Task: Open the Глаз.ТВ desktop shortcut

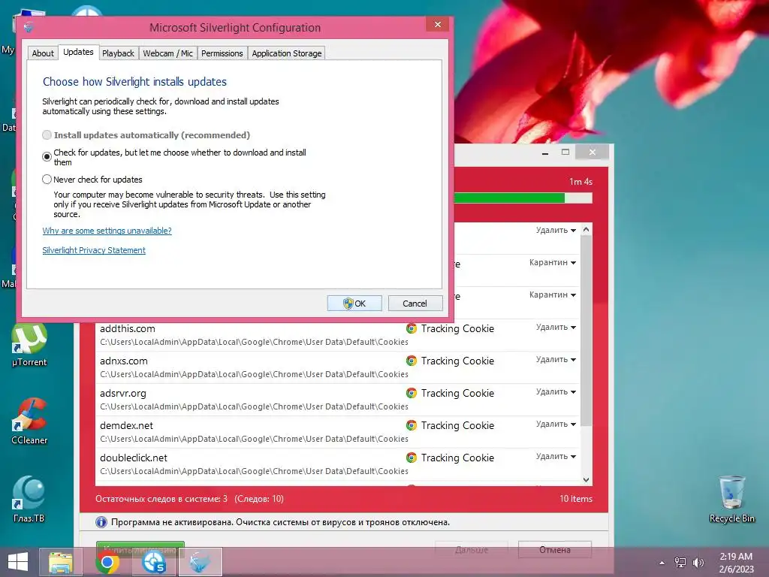Action: click(x=29, y=500)
